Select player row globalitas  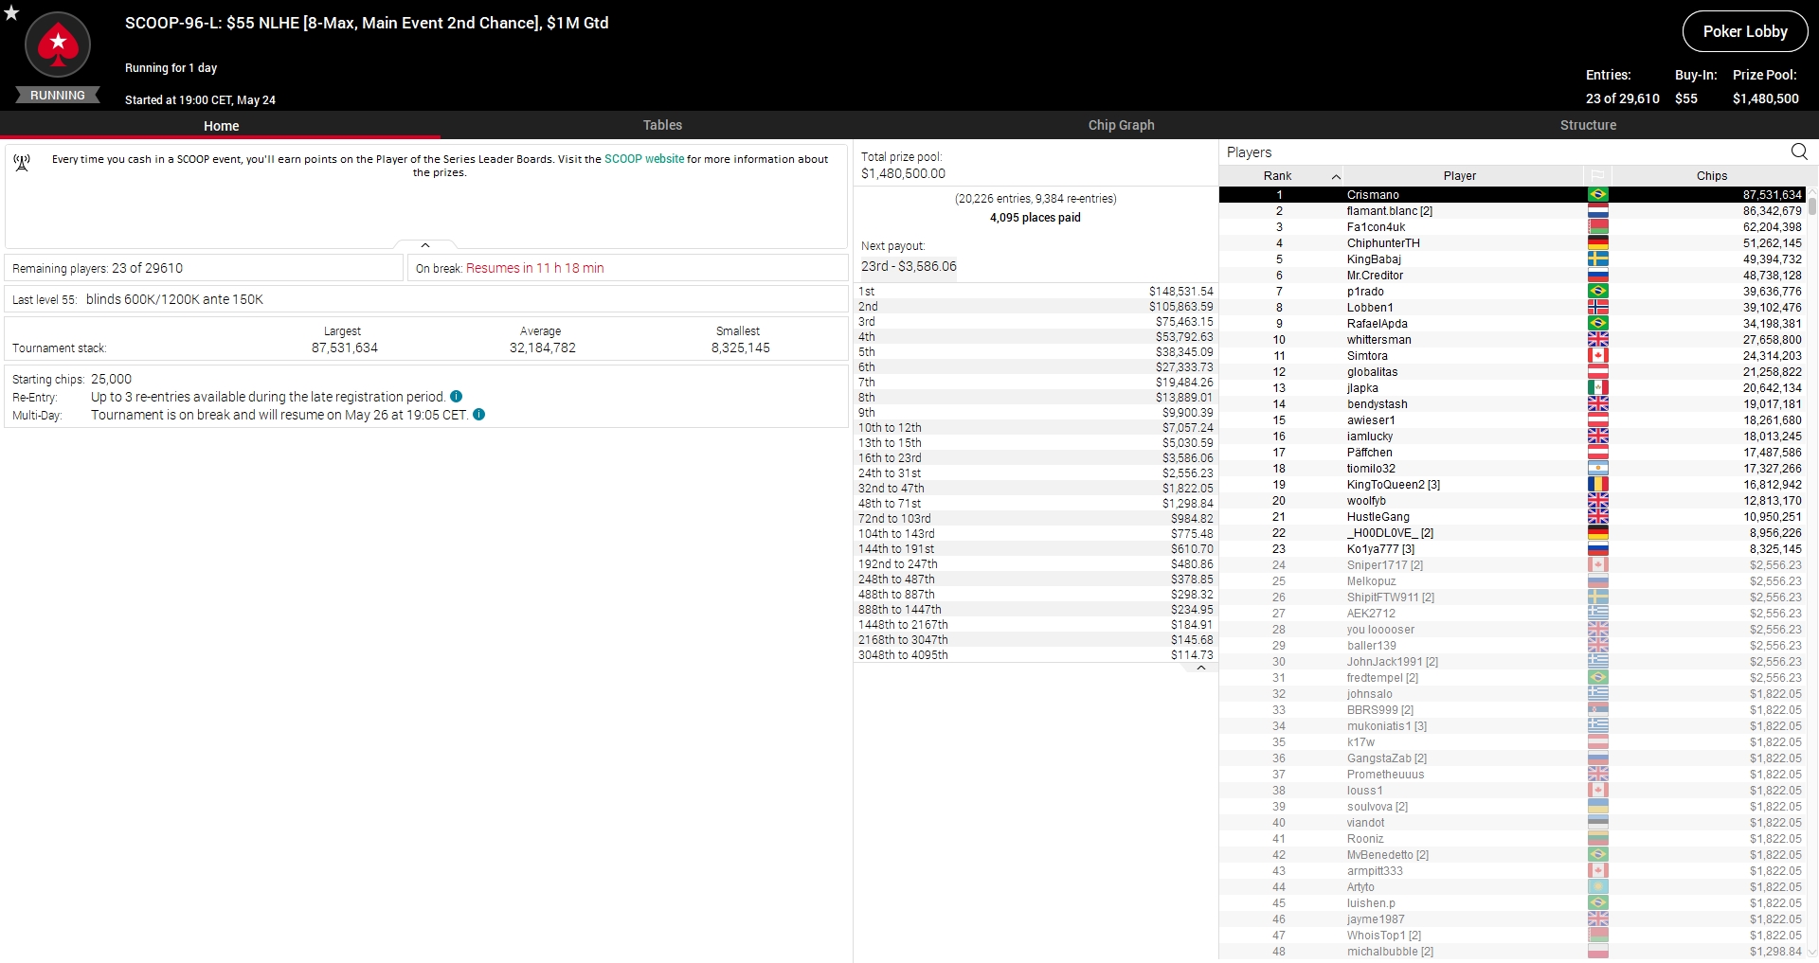point(1513,372)
